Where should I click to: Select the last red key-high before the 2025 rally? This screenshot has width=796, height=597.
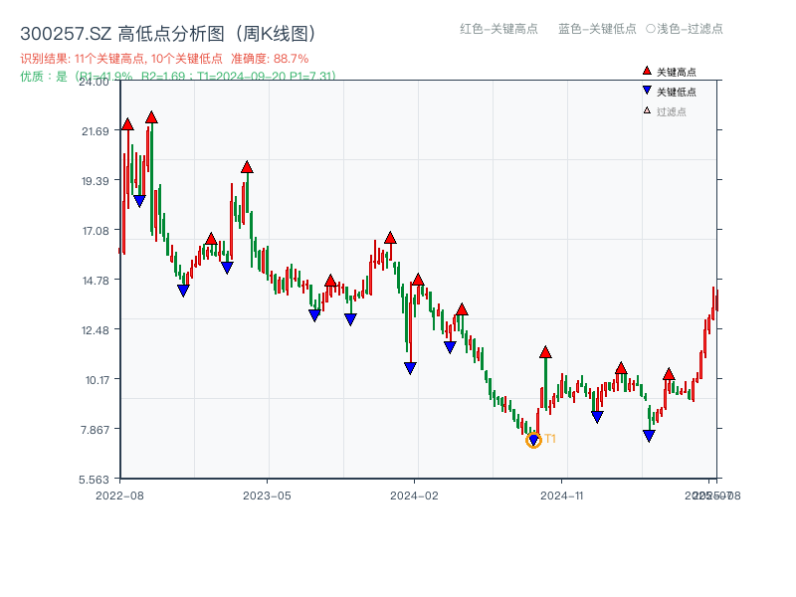[669, 374]
